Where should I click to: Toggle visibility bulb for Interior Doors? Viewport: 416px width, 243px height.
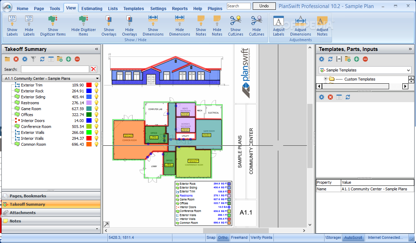click(x=96, y=121)
